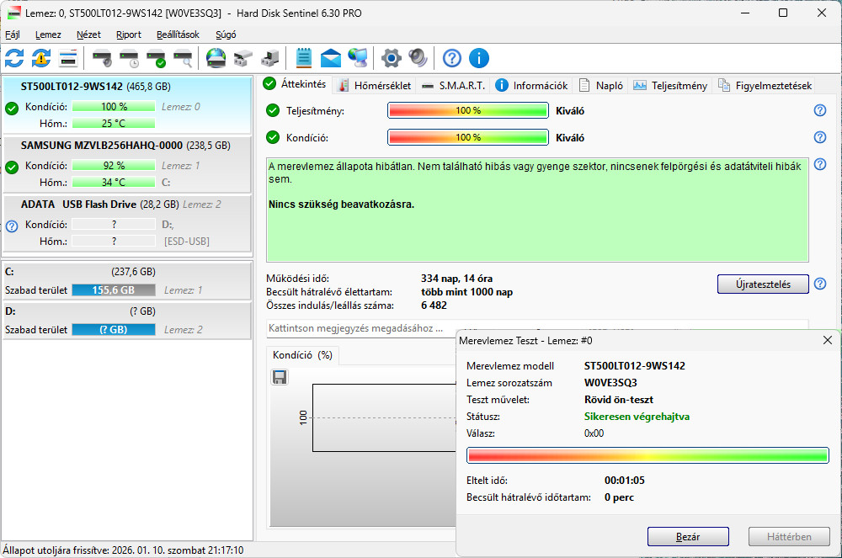Image resolution: width=842 pixels, height=558 pixels.
Task: Click the disk with magnifier toolbar icon
Action: 183,58
